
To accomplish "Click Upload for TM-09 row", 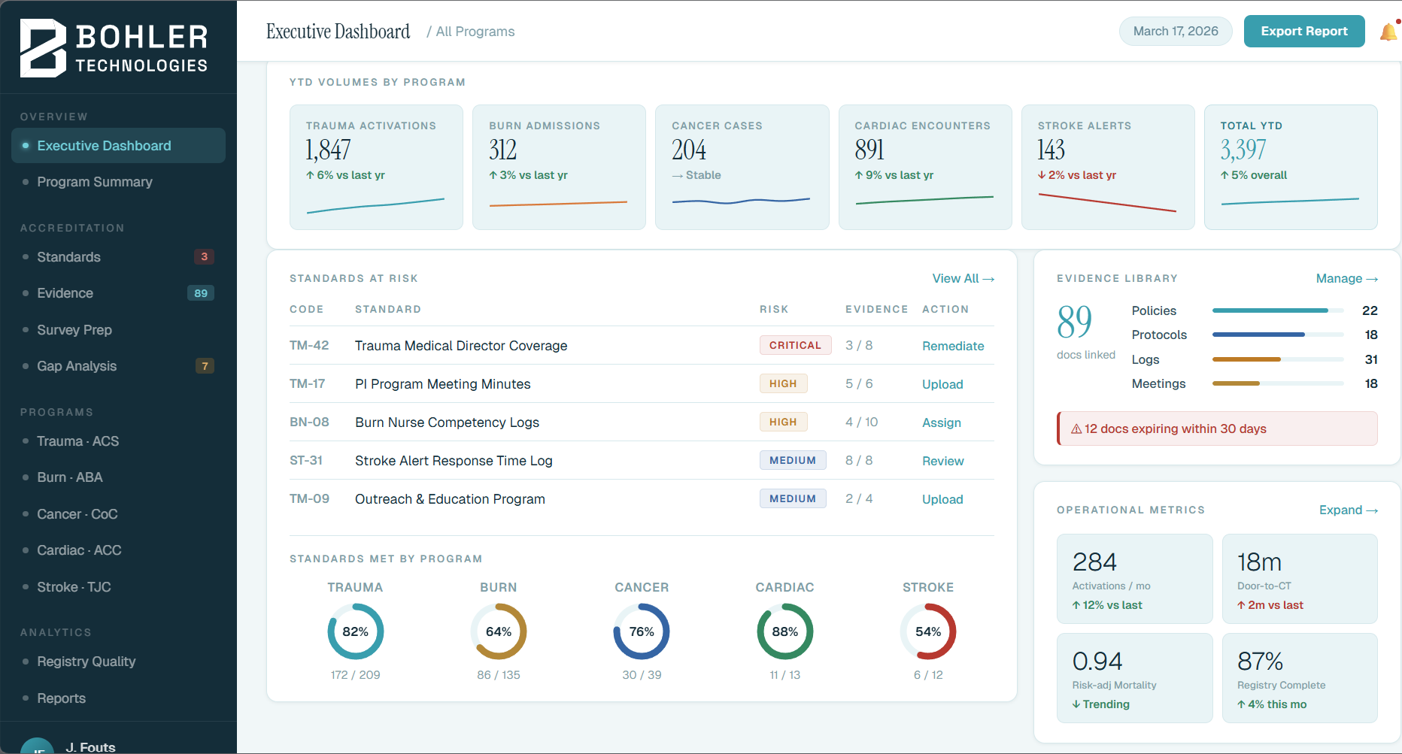I will point(942,499).
